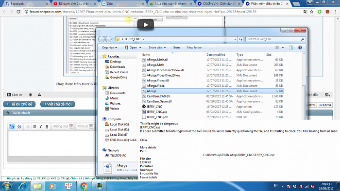
Task: Refresh the JERRY_CNC folder view
Action: 241,39
